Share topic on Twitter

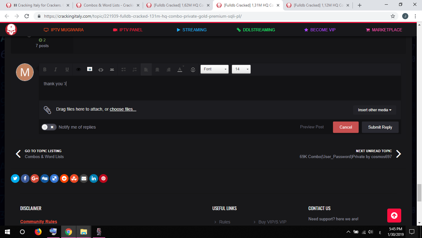click(x=15, y=178)
